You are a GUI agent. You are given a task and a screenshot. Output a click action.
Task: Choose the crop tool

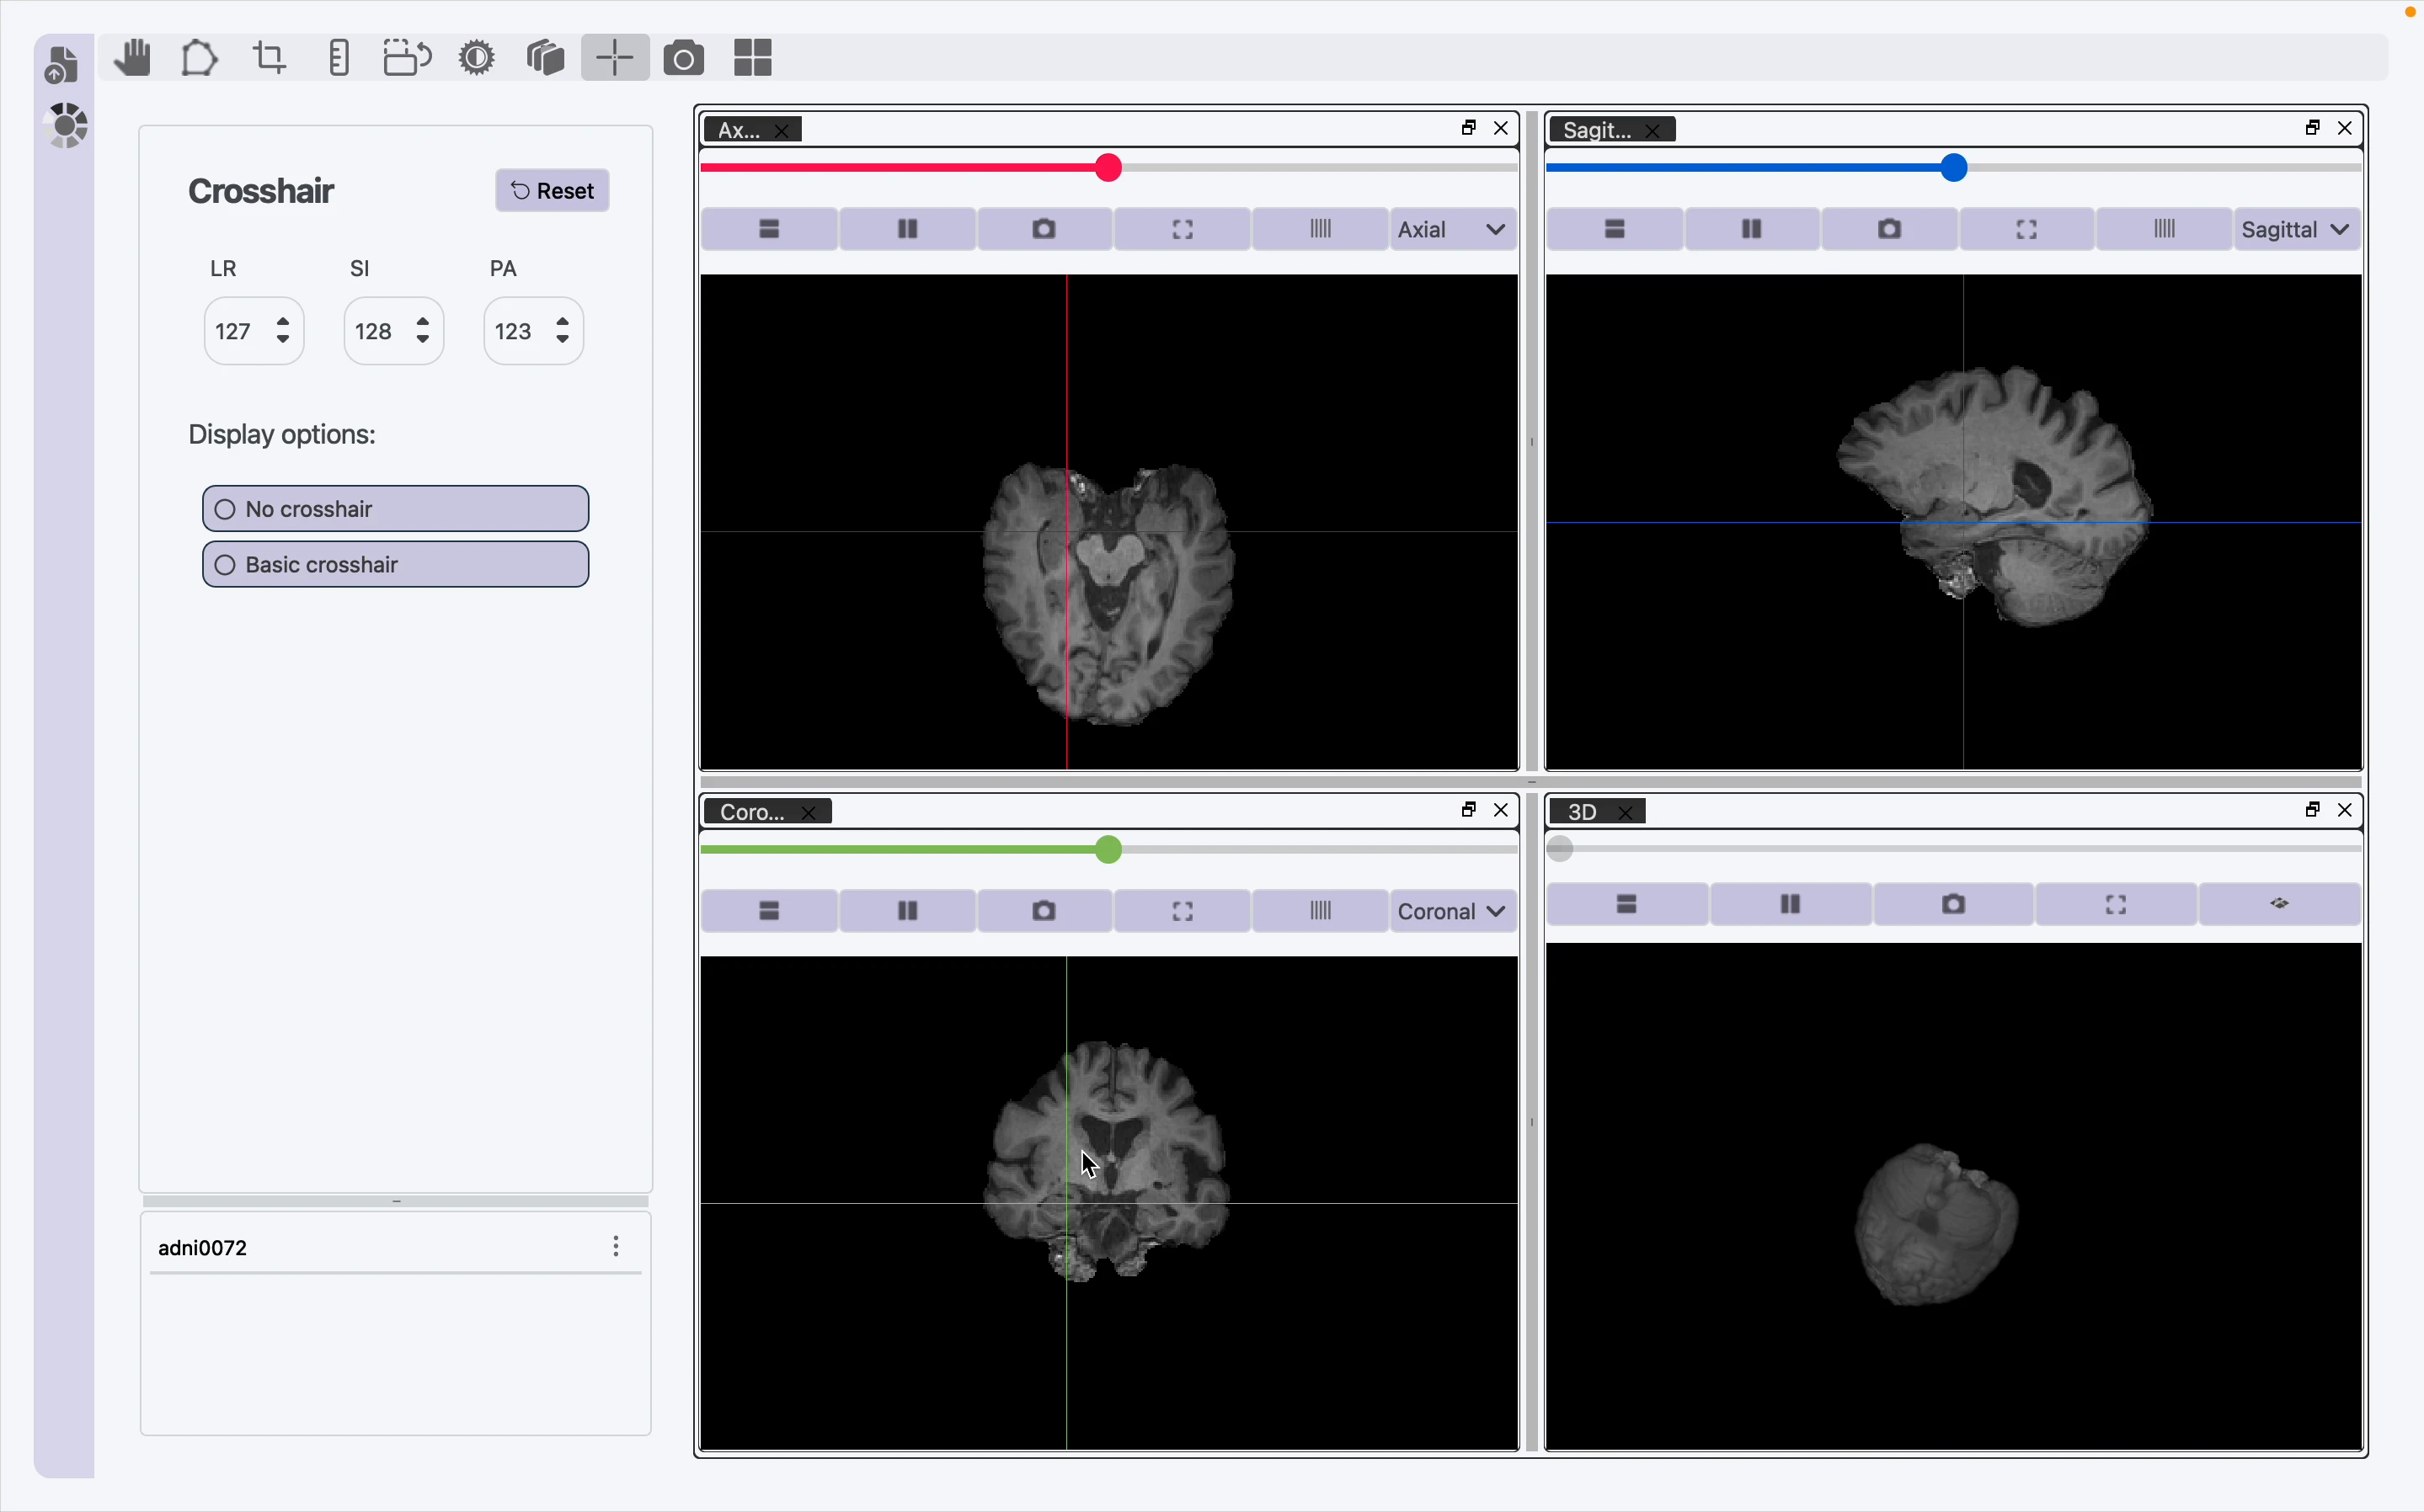270,58
